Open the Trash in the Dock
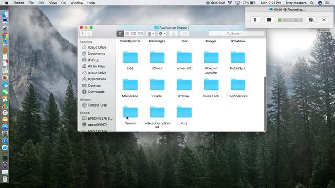This screenshot has width=335, height=188. 5,179
